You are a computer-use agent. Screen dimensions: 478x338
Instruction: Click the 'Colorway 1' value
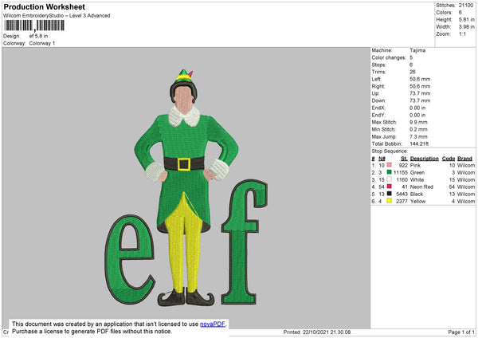[42, 43]
